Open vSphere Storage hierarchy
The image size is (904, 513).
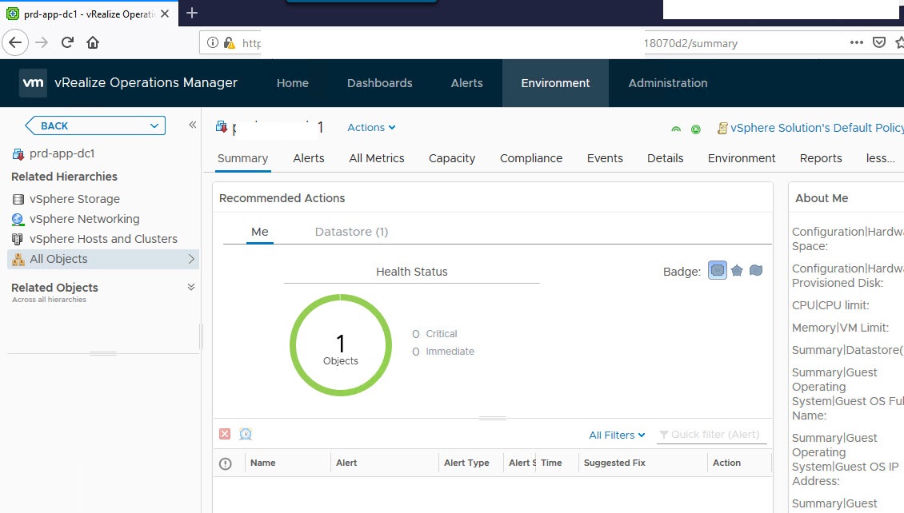tap(74, 199)
